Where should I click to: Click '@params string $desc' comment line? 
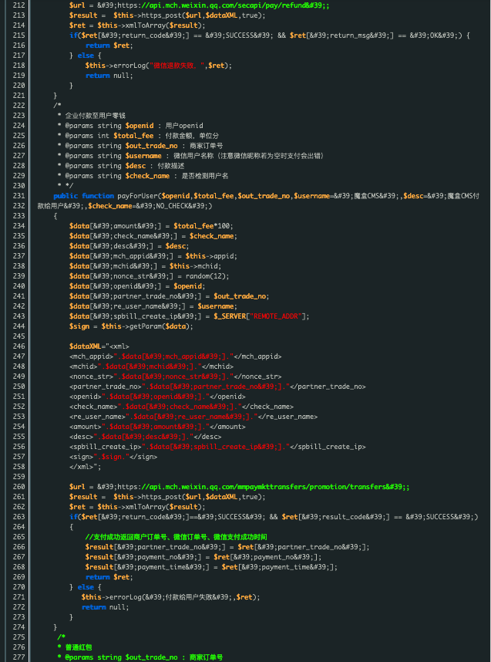[124, 166]
